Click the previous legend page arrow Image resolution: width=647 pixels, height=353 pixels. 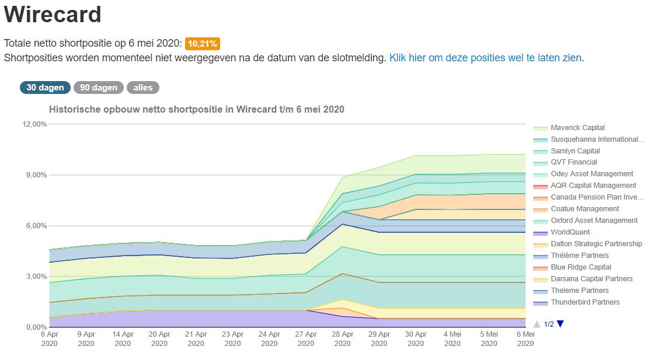pyautogui.click(x=537, y=324)
